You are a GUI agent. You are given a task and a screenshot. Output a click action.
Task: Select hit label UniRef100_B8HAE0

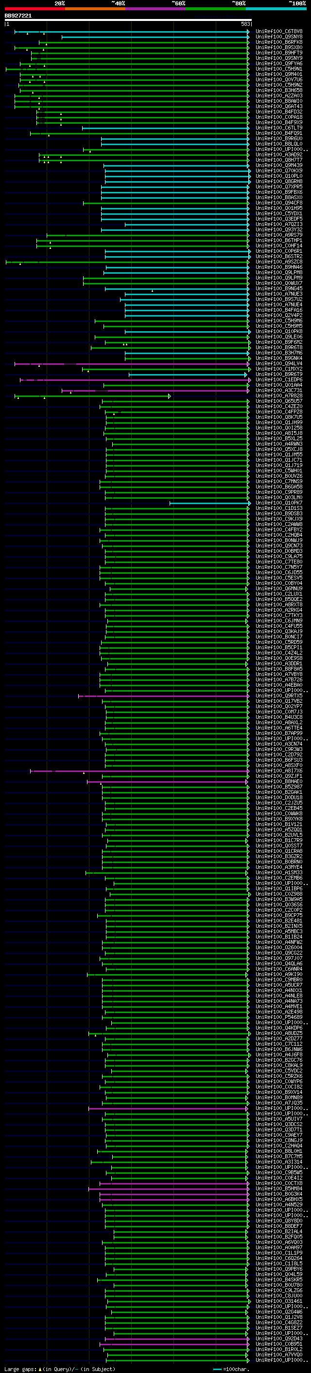tap(279, 781)
